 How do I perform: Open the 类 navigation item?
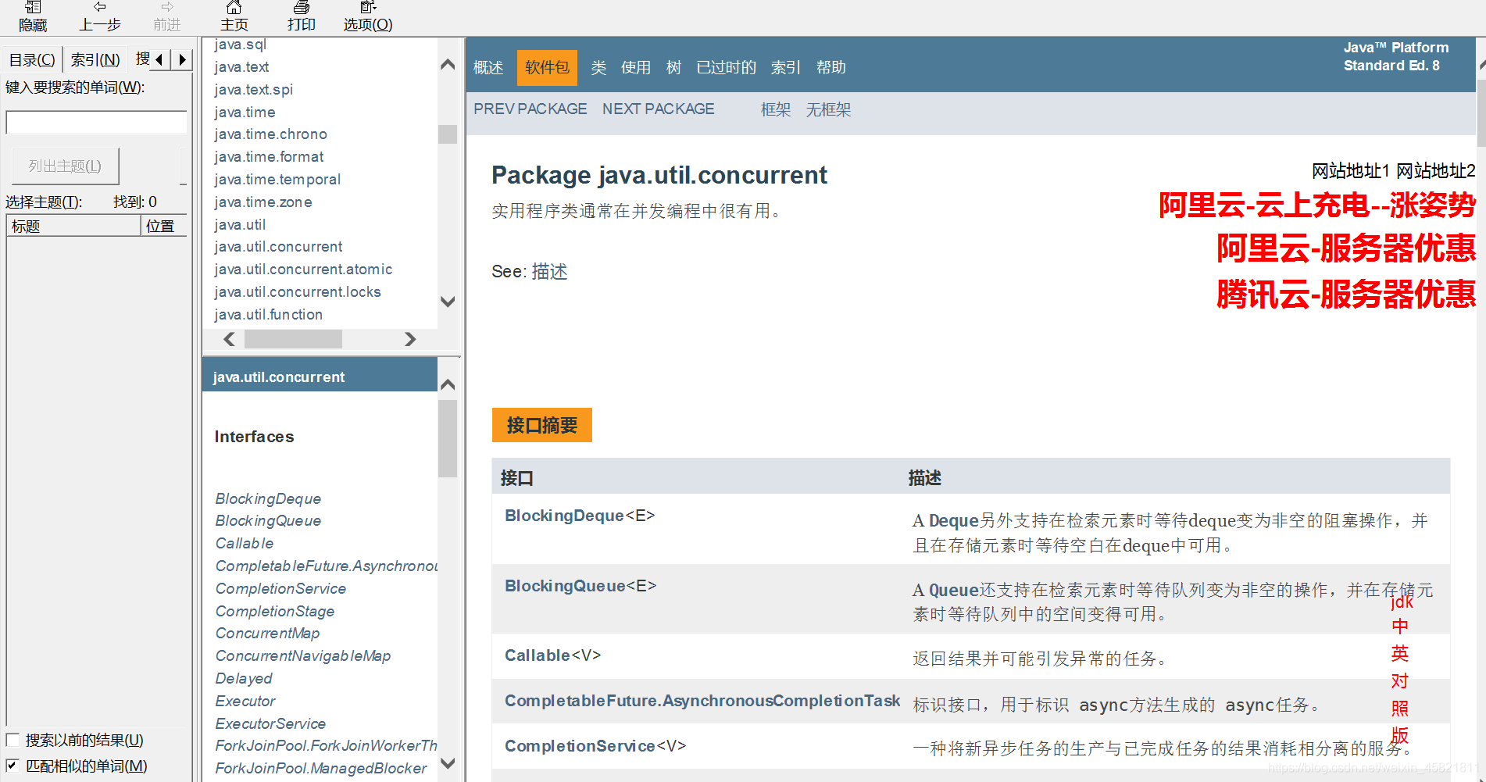(x=598, y=68)
